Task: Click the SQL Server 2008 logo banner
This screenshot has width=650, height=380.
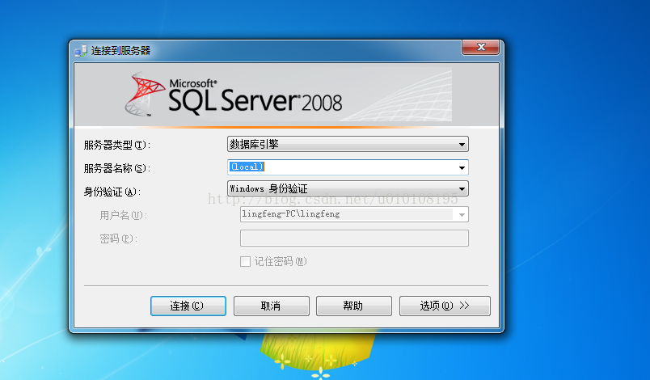Action: (287, 95)
